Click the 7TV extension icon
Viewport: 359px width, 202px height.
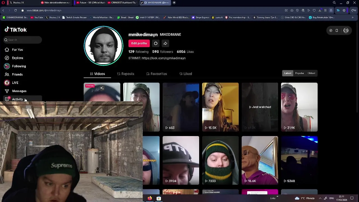point(338,10)
